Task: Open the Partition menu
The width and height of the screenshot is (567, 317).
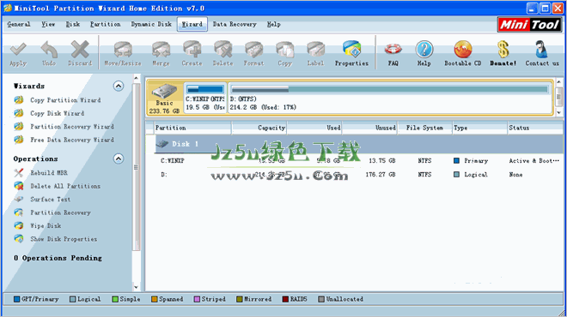Action: click(x=105, y=24)
